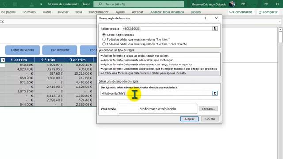The image size is (283, 159).
Task: Open the Formato... button
Action: (x=208, y=109)
